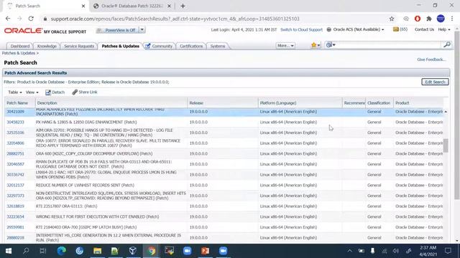Screen dimensions: 460x258
Task: Open the Oracle ACS (Not Available) dropdown
Action: click(359, 29)
